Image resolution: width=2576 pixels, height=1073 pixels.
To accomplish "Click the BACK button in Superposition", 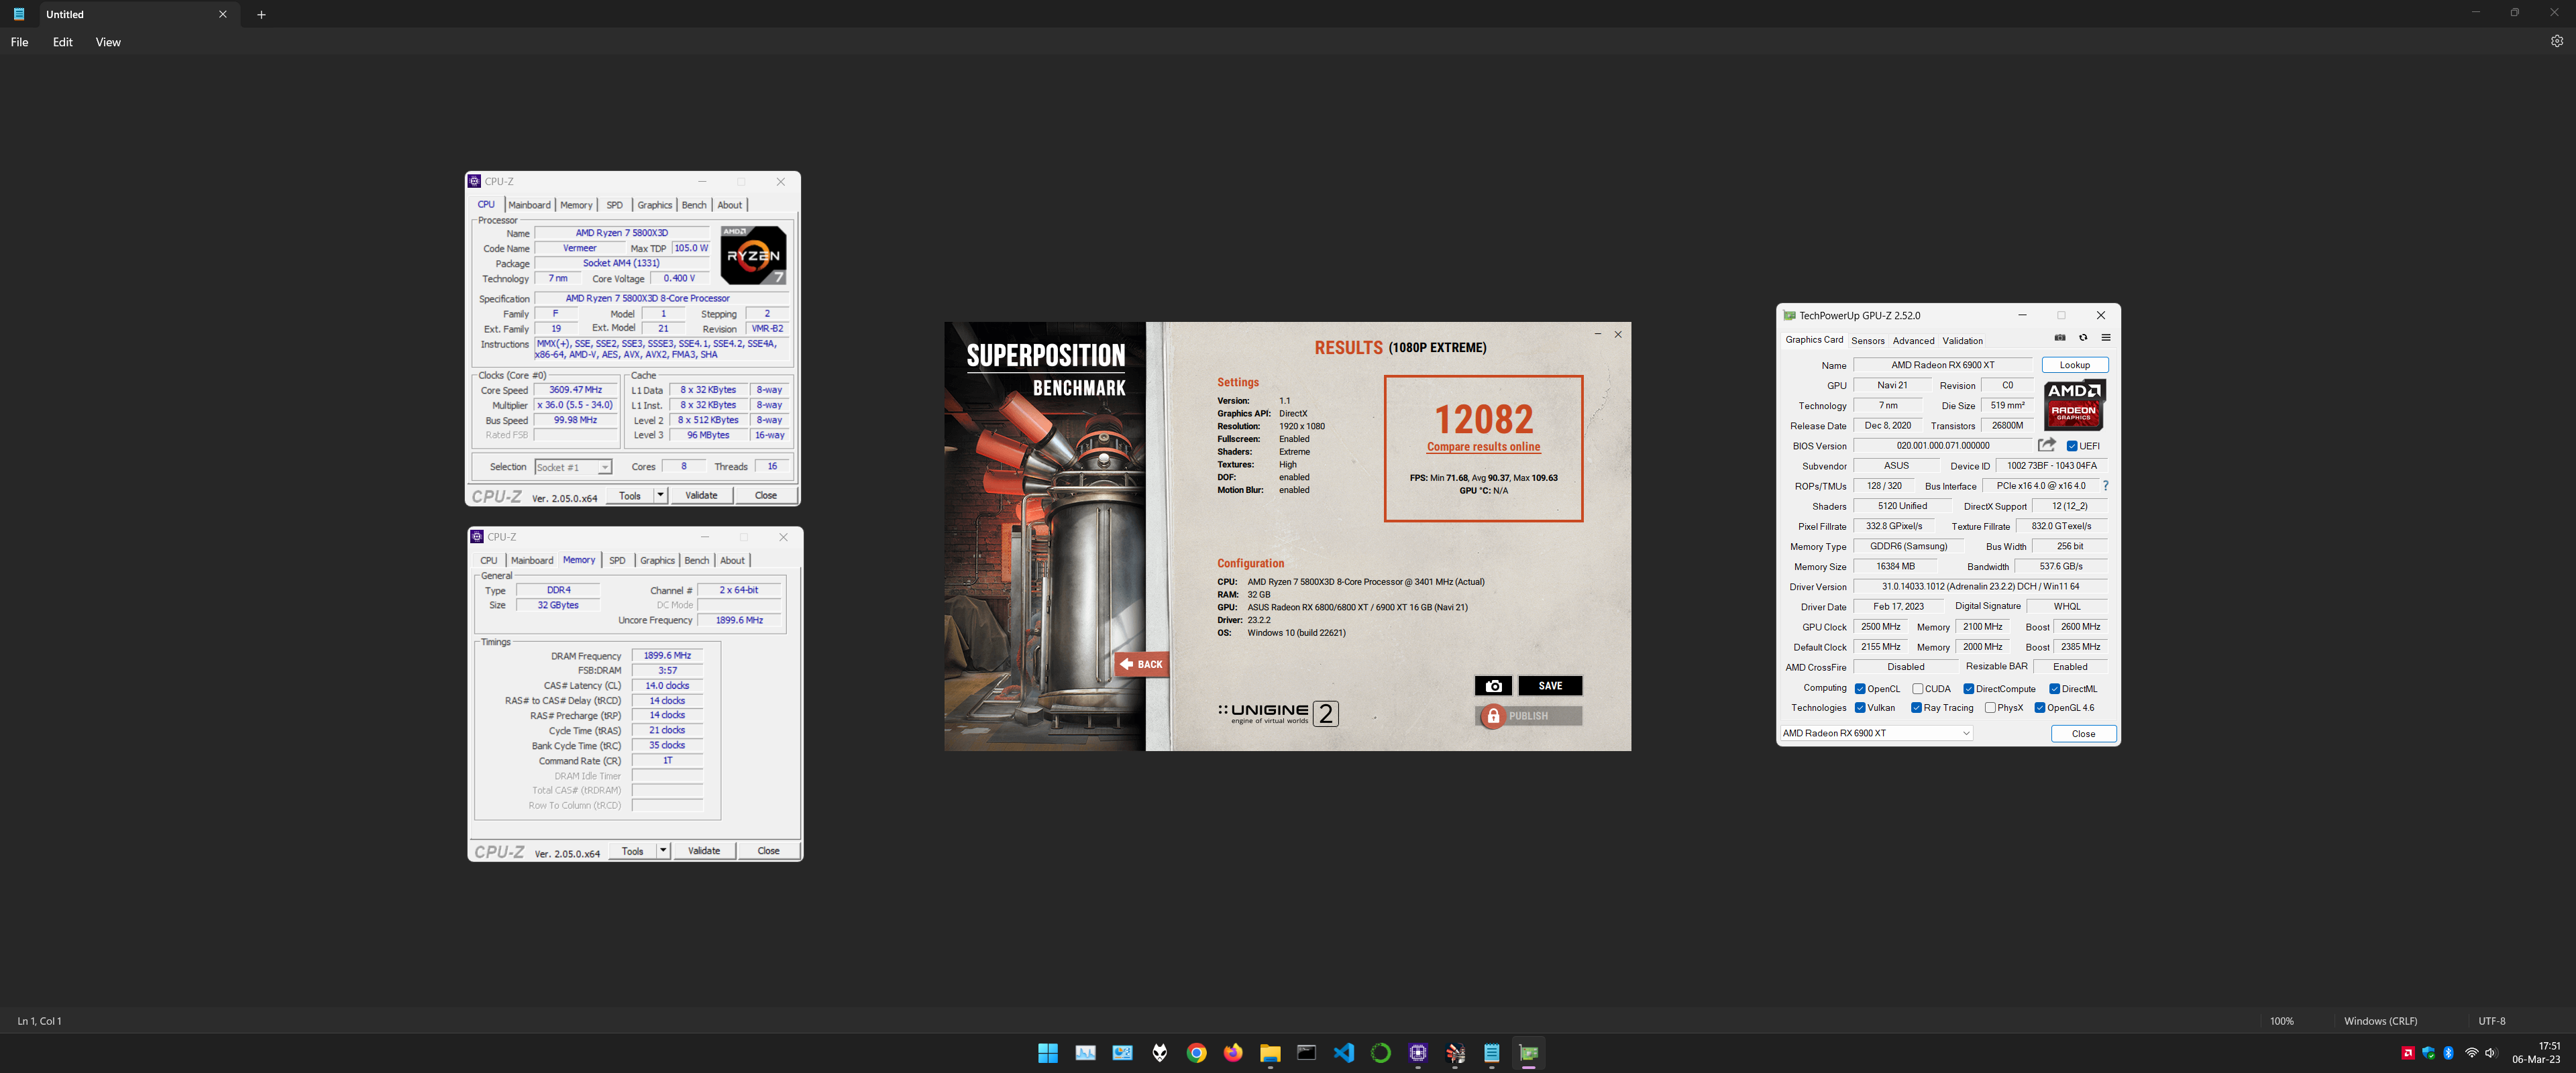I will 1141,664.
